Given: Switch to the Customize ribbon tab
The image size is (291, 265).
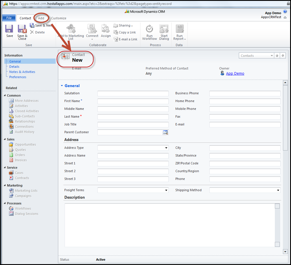Looking at the screenshot, I should coord(59,18).
